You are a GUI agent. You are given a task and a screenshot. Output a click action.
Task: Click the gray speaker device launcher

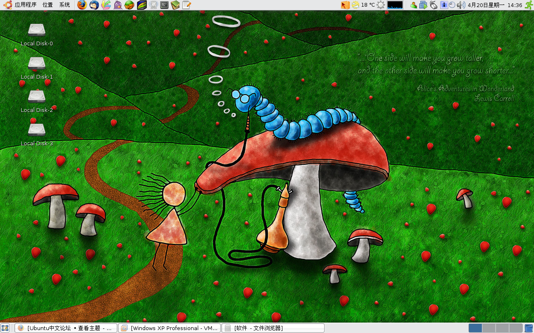click(x=153, y=5)
